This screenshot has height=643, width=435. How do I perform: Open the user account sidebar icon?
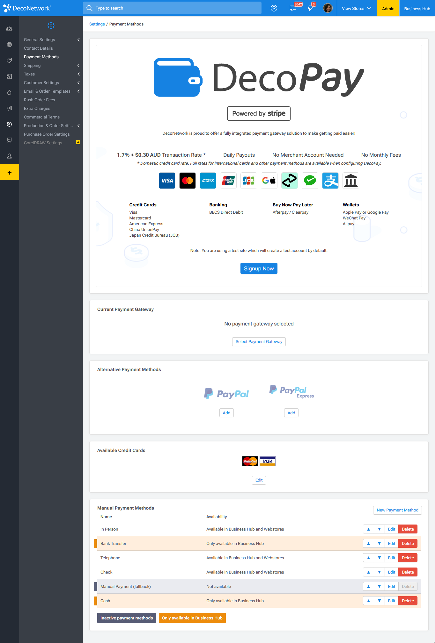[9, 156]
